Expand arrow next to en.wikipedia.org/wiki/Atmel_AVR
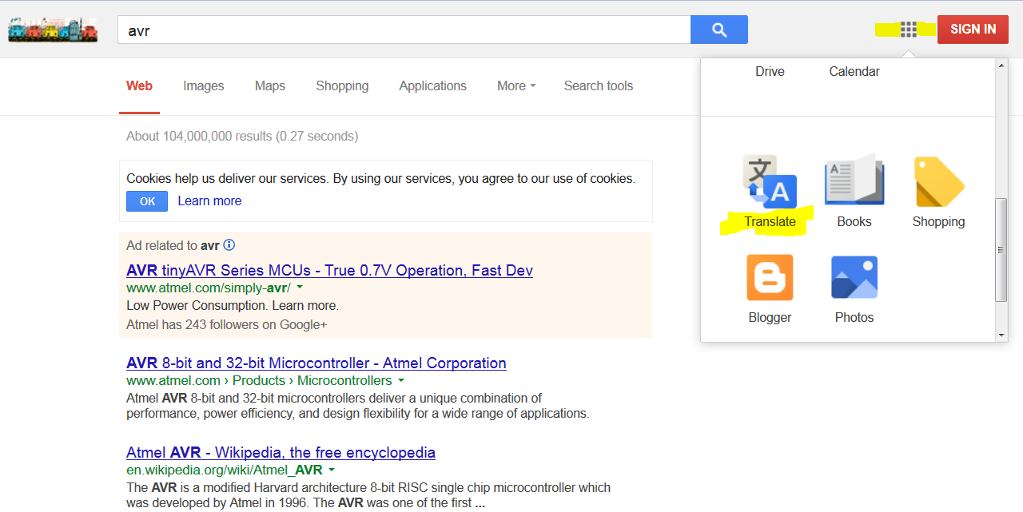The image size is (1023, 512). click(331, 470)
